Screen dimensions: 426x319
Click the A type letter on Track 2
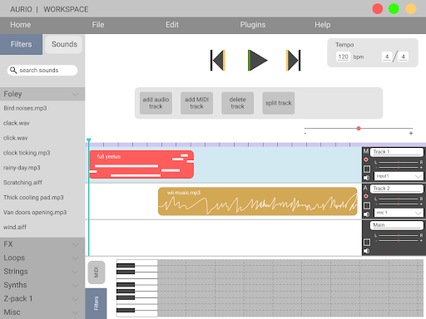click(365, 188)
